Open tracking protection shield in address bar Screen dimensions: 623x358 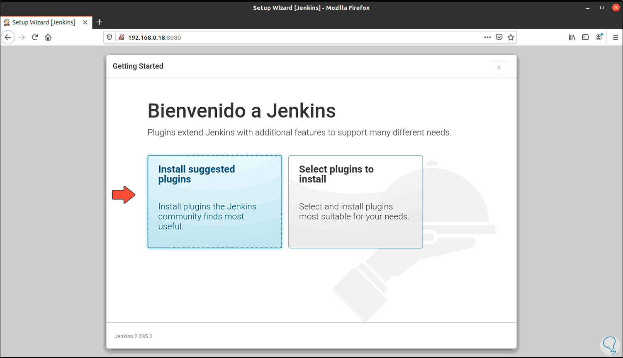(x=110, y=37)
